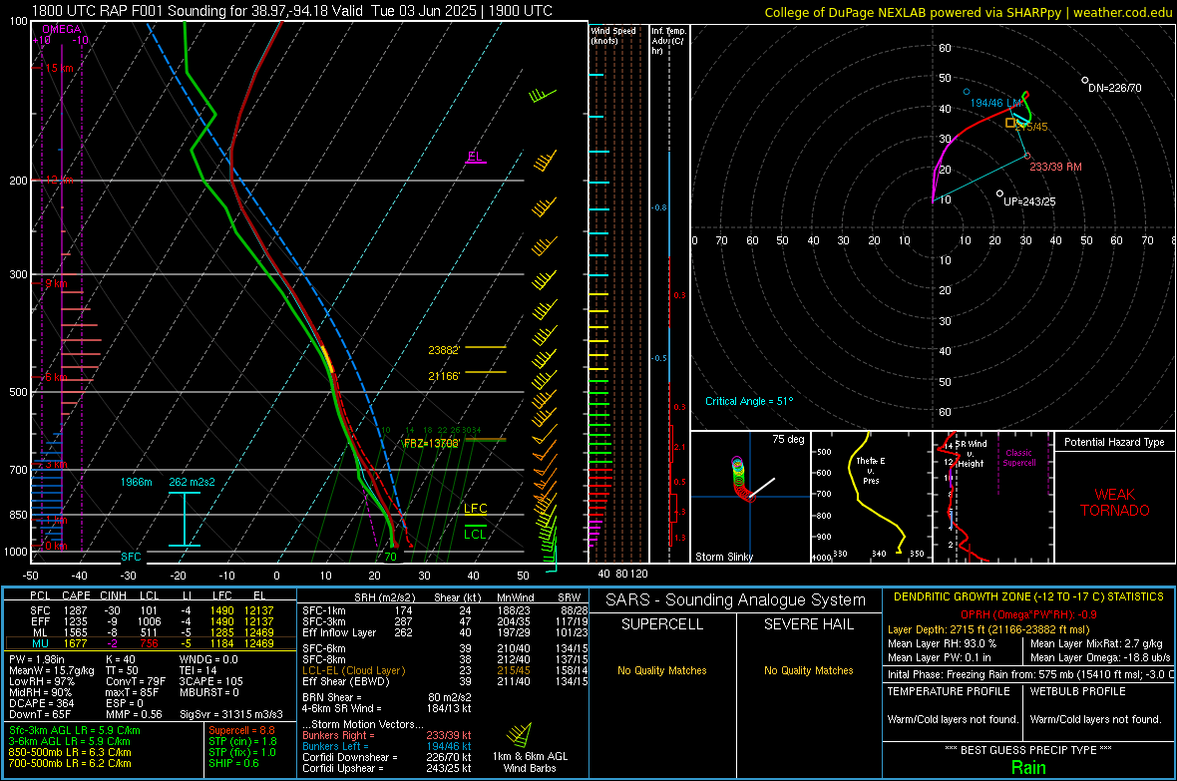This screenshot has height=781, width=1177.
Task: Click the 194/46 LM storm motion label
Action: (995, 103)
